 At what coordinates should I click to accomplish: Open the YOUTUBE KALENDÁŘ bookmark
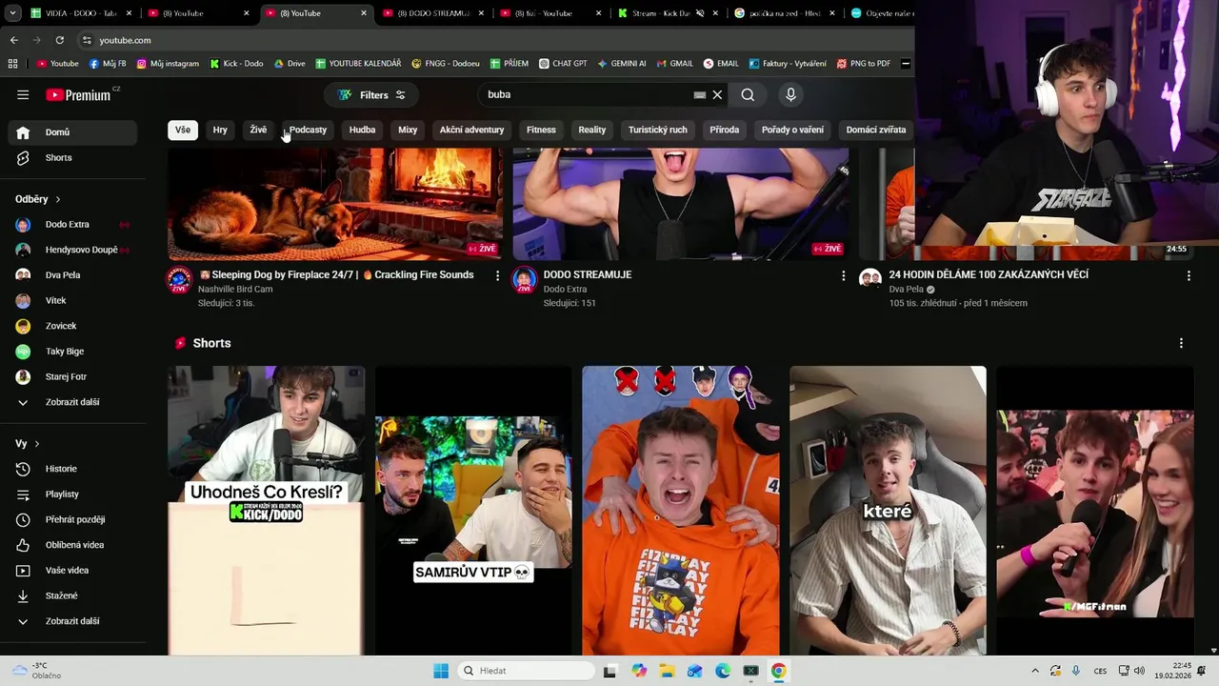point(358,64)
